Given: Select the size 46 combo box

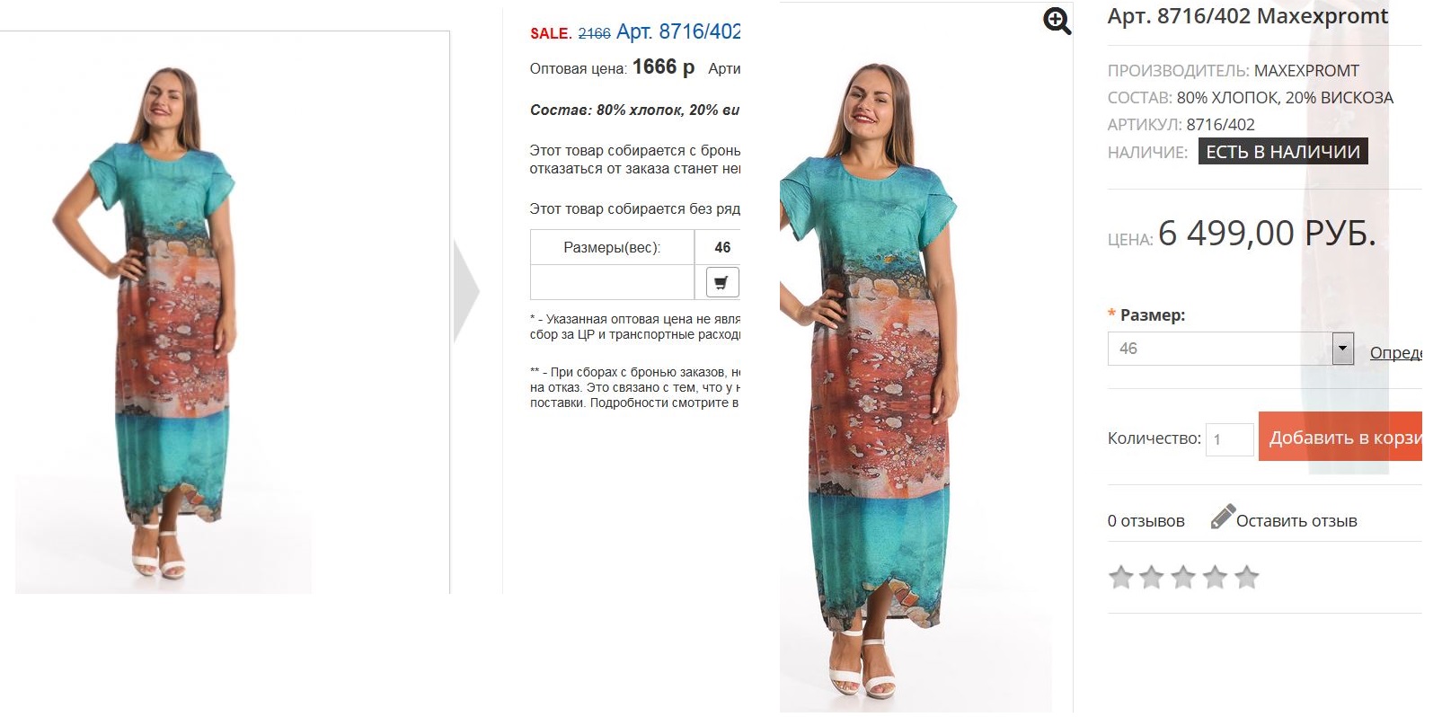Looking at the screenshot, I should coord(1231,349).
